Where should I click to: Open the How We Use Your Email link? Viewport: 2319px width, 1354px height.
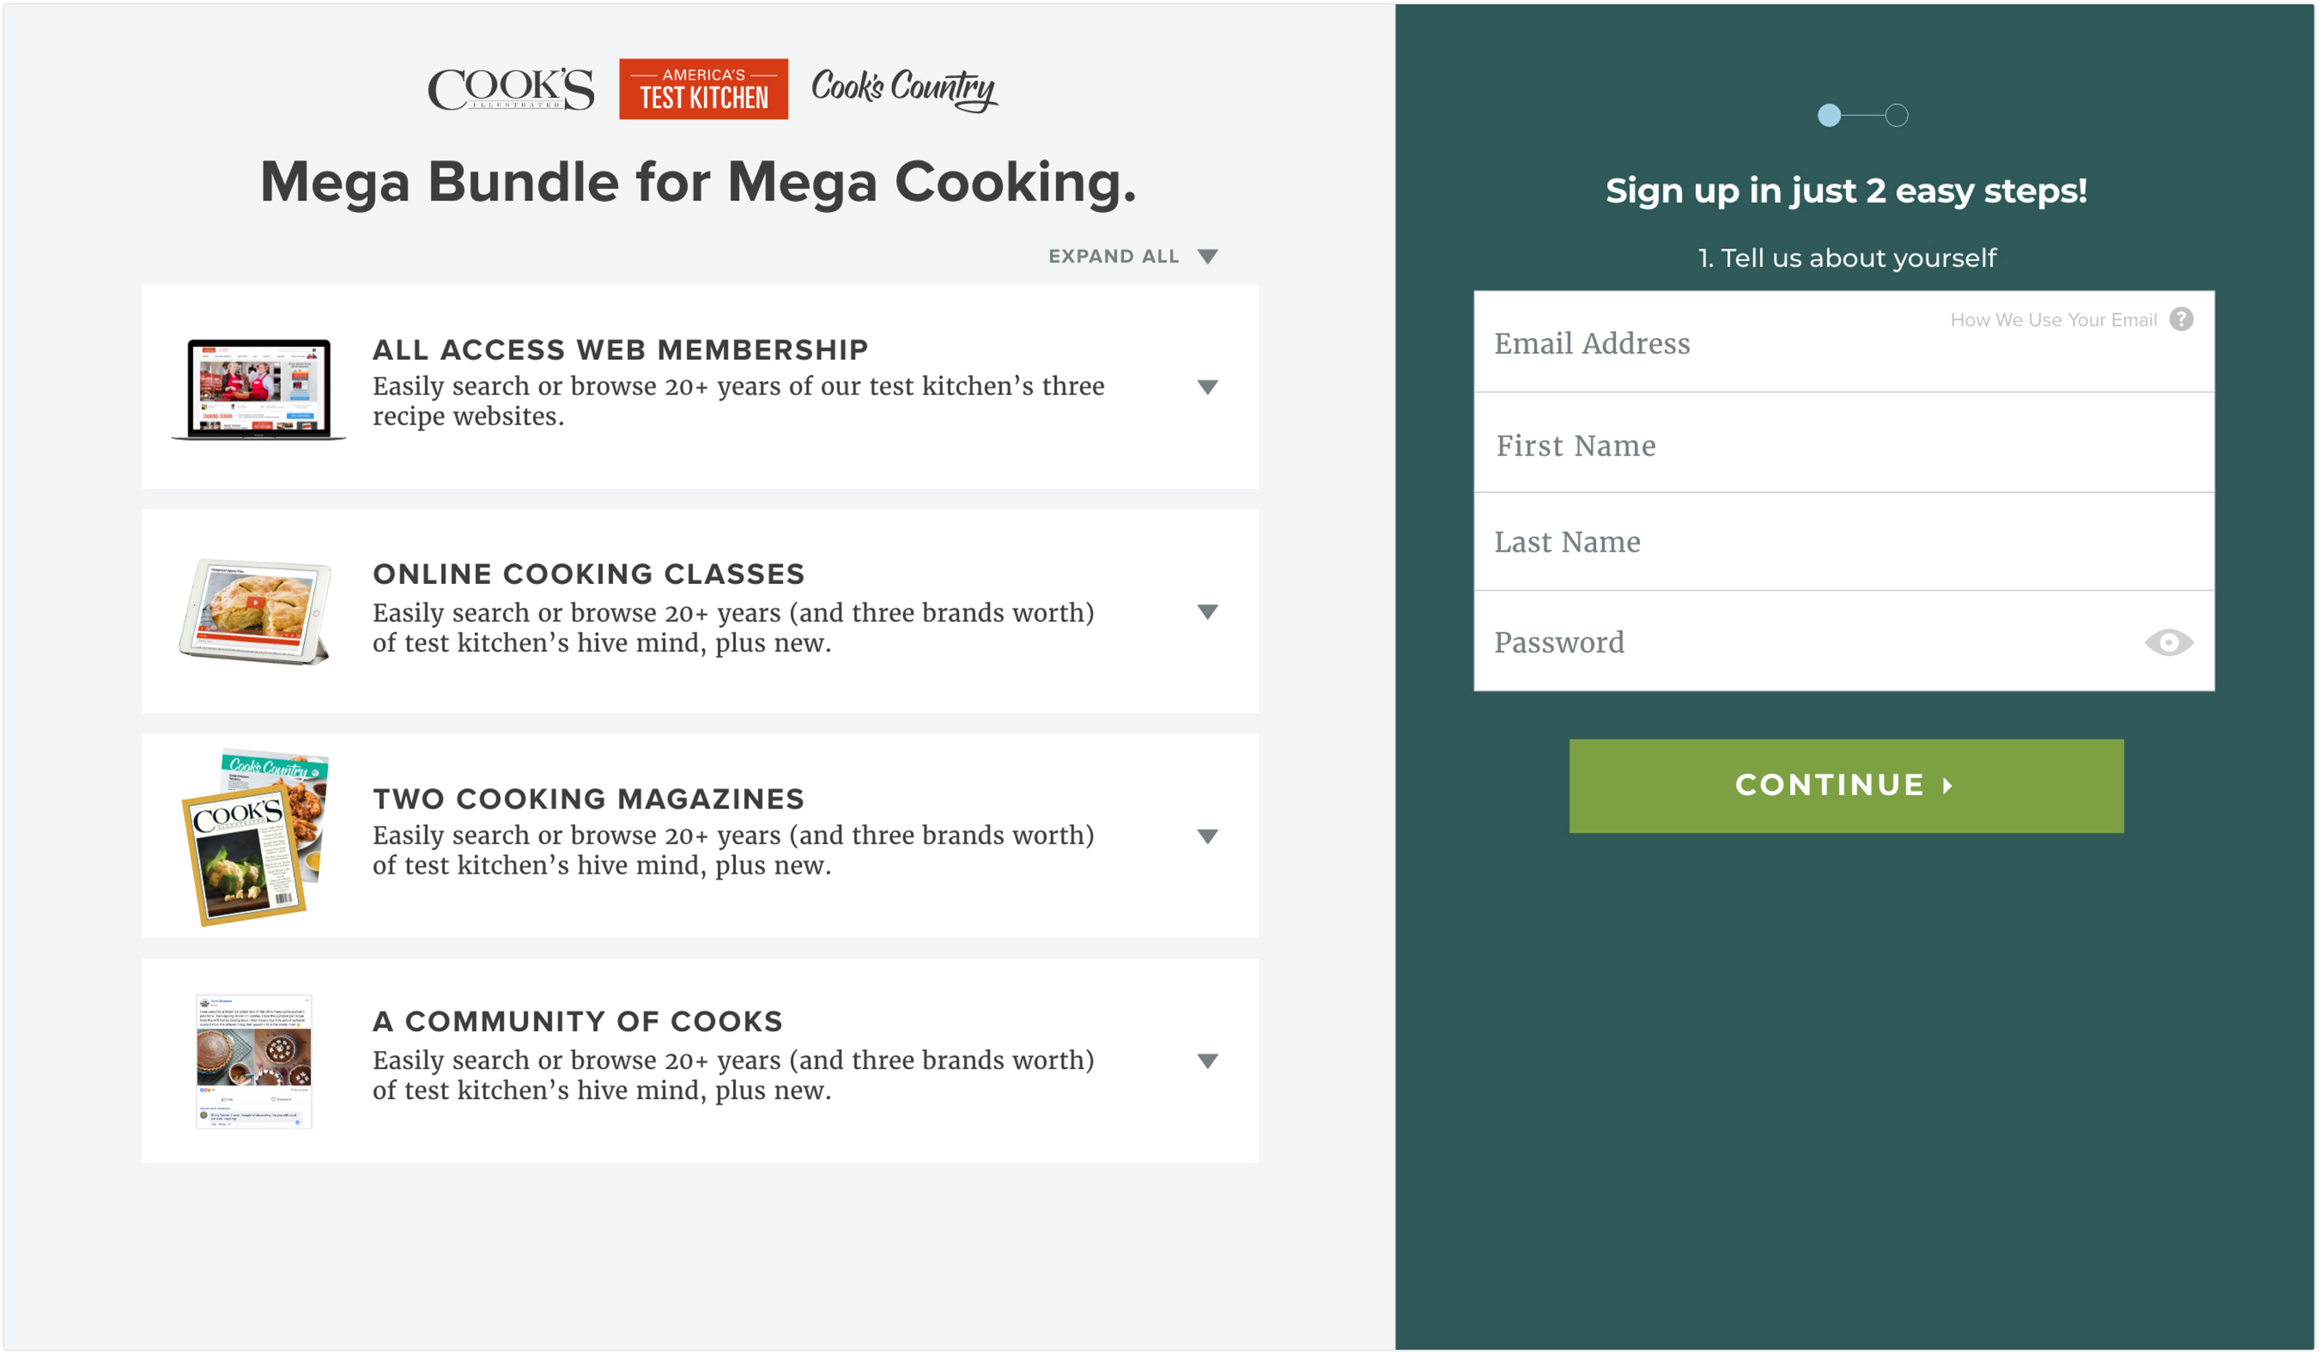2053,319
